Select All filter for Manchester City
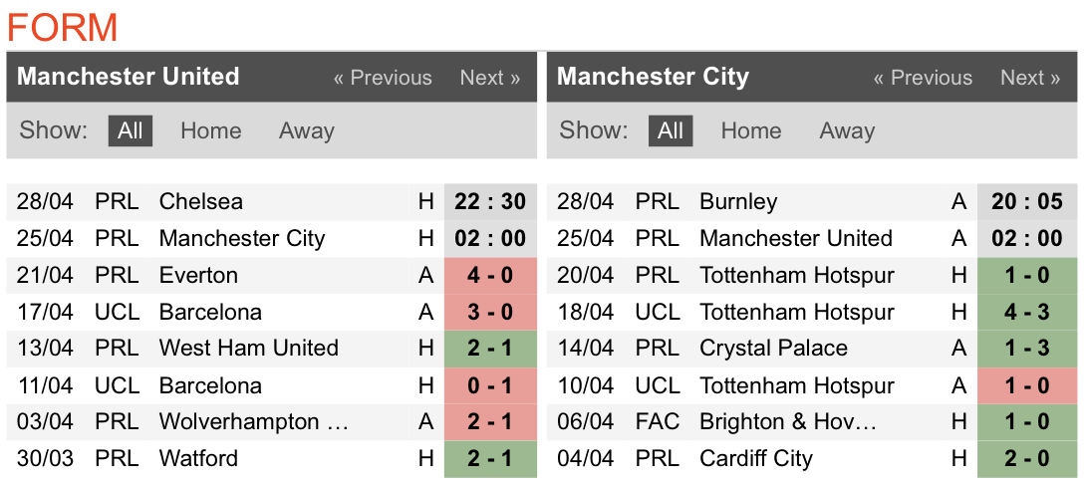The height and width of the screenshot is (486, 1088). coord(671,130)
